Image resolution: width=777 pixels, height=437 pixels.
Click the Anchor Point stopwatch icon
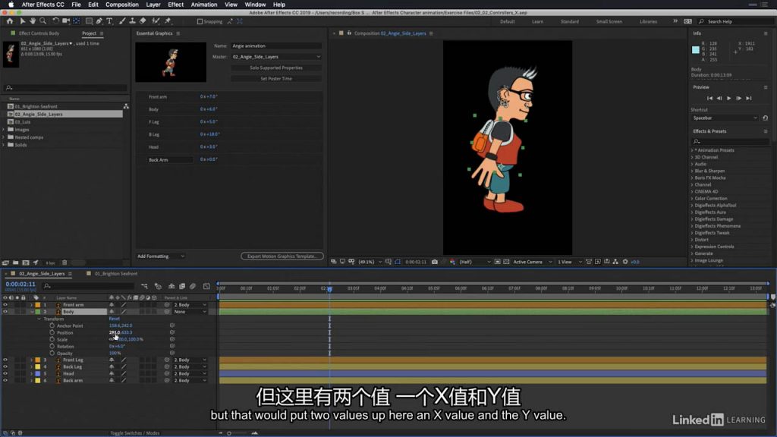click(52, 325)
